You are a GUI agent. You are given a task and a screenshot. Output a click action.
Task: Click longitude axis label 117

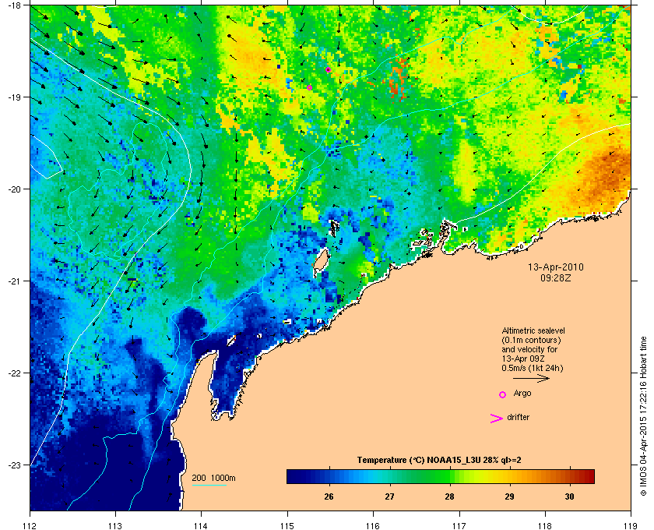(459, 526)
